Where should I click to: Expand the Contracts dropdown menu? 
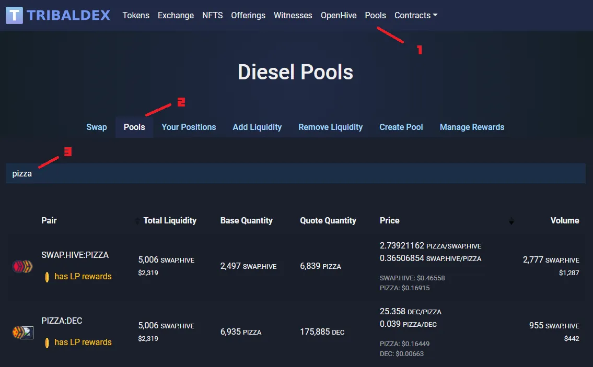(416, 15)
